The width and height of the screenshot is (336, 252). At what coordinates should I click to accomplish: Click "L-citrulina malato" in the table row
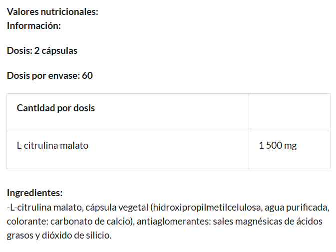click(52, 146)
